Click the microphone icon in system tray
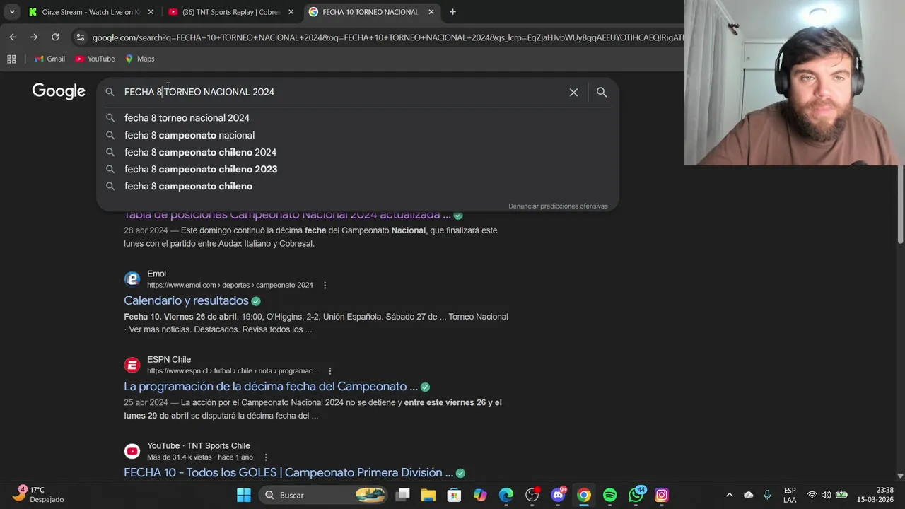905x509 pixels. click(767, 495)
